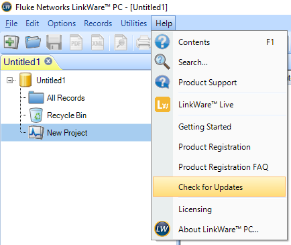Click the LinkWare Live orange icon

pyautogui.click(x=162, y=105)
